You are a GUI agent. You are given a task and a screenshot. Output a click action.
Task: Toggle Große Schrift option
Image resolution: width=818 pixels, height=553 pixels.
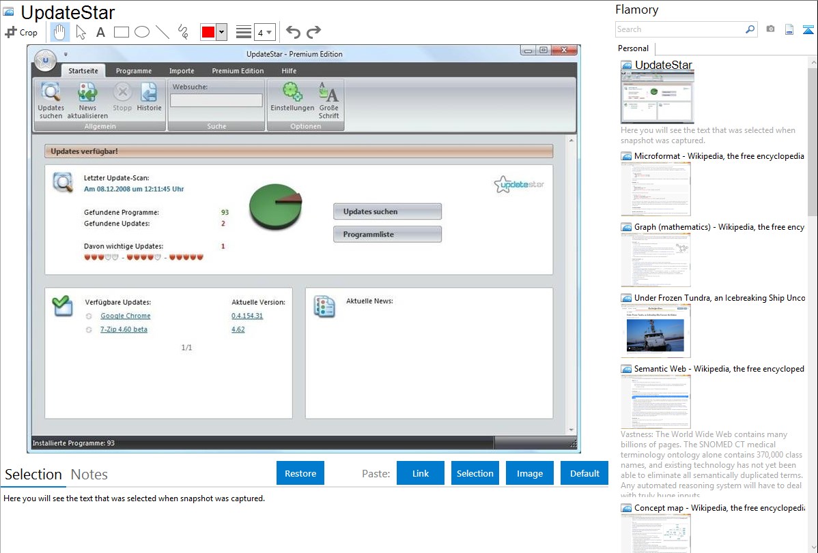(328, 100)
